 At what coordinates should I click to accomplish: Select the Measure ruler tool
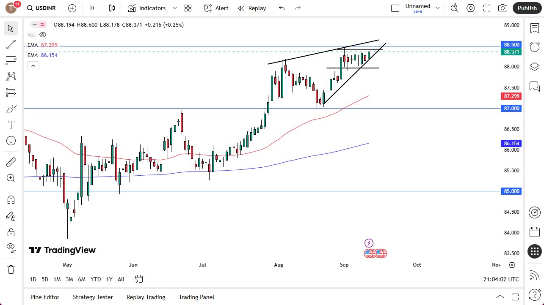click(11, 162)
